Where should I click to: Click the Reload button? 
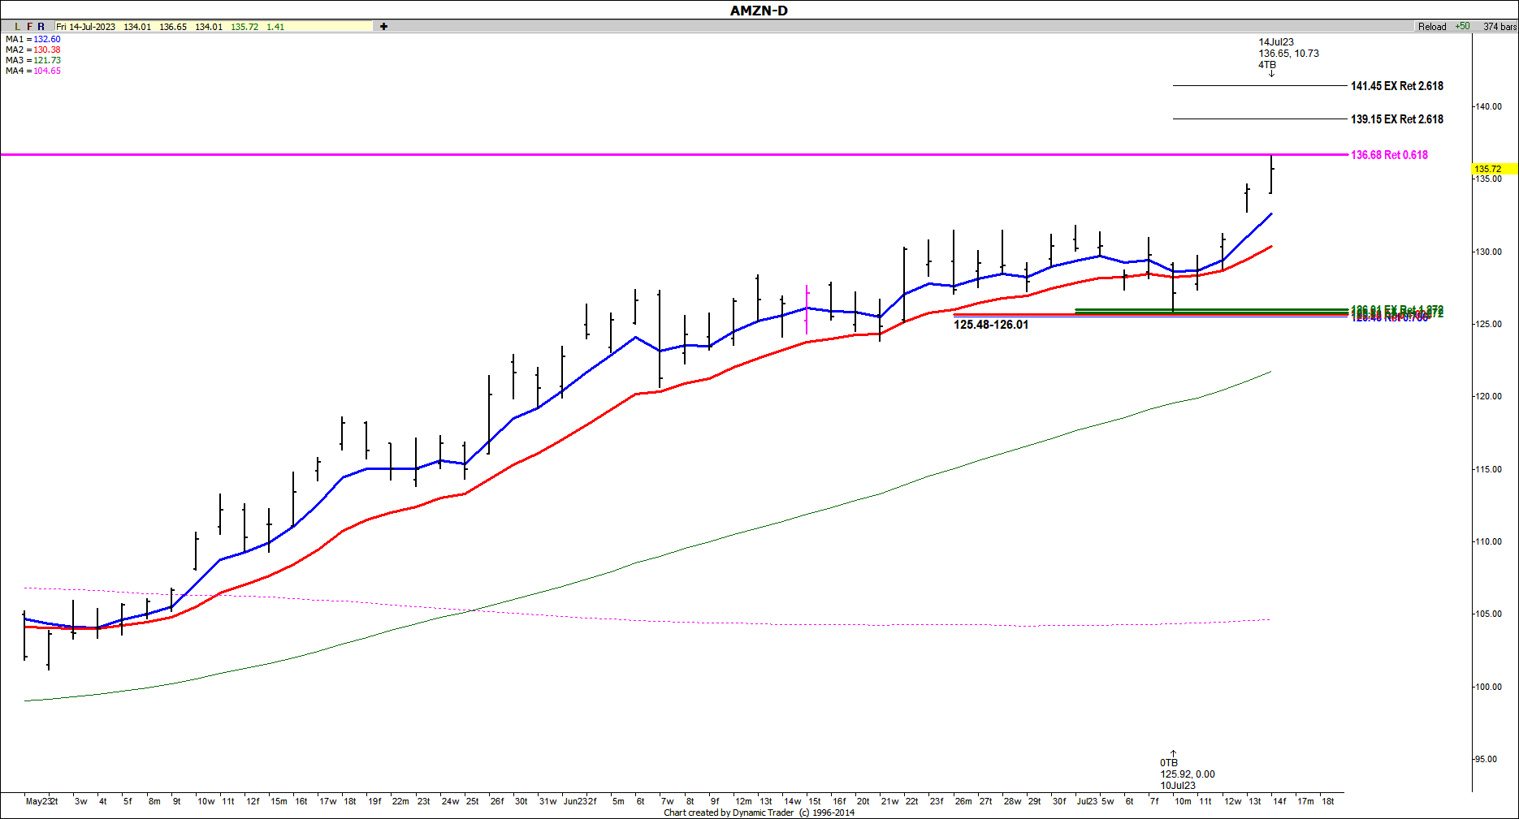click(1432, 27)
